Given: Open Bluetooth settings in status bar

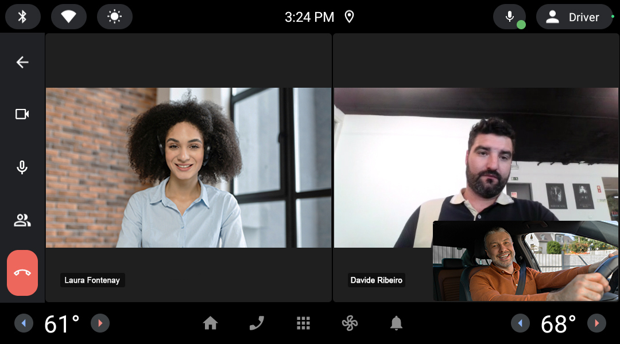Looking at the screenshot, I should tap(23, 17).
